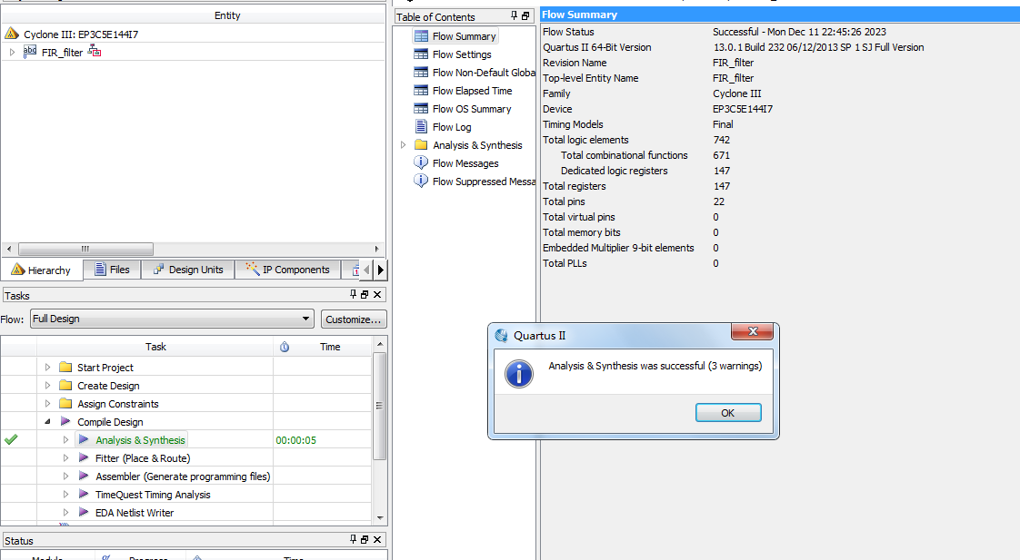
Task: Open Flow Elapsed Time report
Action: [x=472, y=91]
